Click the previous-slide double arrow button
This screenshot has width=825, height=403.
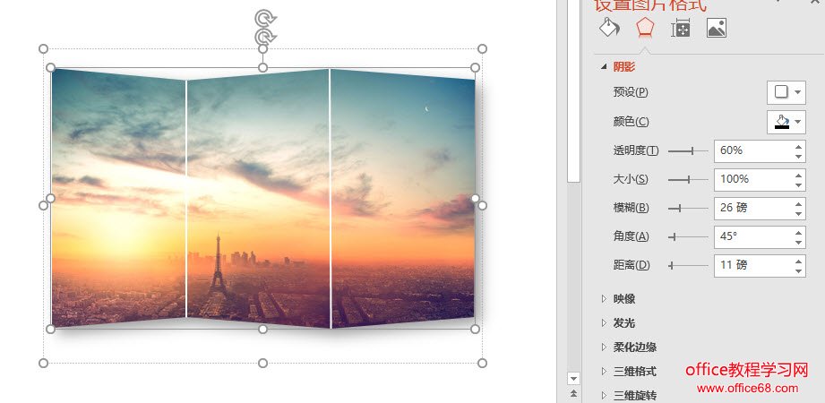click(x=573, y=393)
